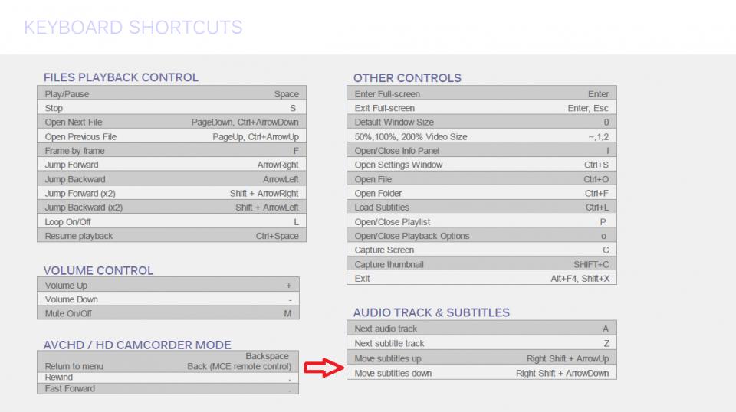This screenshot has width=736, height=412.
Task: Select the Play/Pause shortcut row
Action: coord(171,94)
